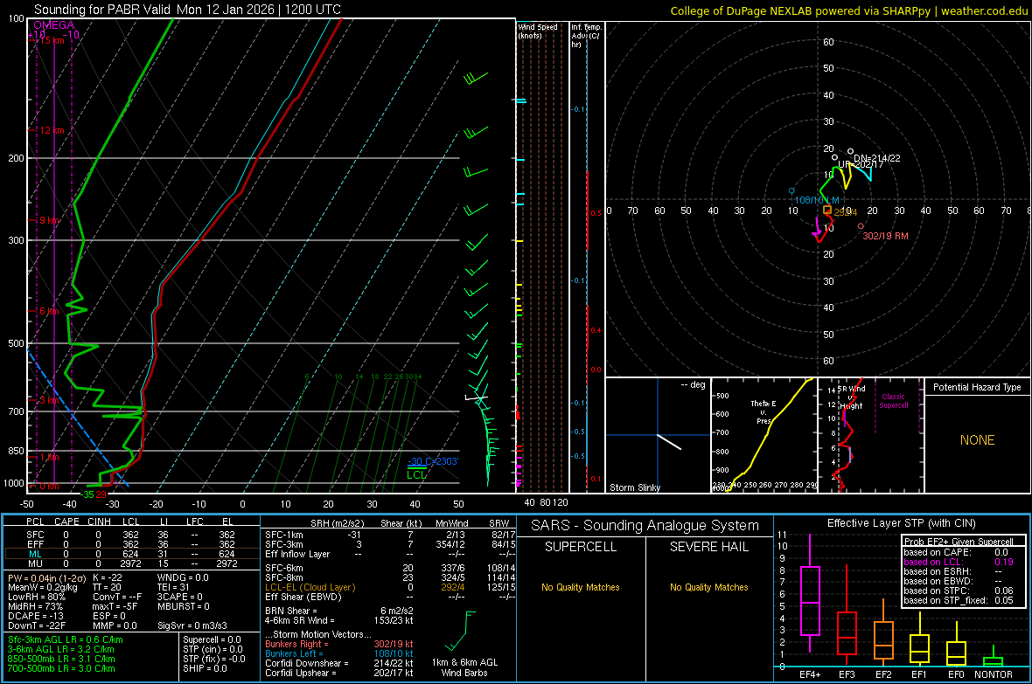This screenshot has height=684, width=1032.
Task: Click No Quality Matches under SUPERCELL
Action: point(581,587)
